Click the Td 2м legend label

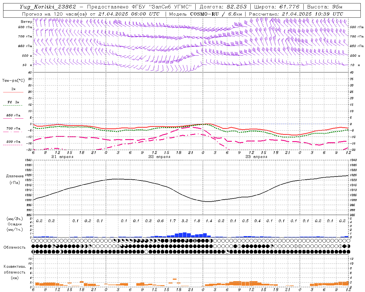[13, 102]
